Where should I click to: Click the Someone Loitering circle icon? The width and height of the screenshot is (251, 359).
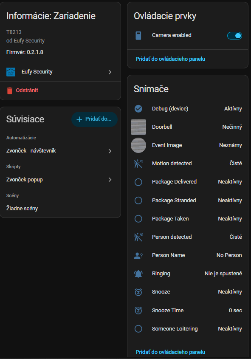pos(138,329)
